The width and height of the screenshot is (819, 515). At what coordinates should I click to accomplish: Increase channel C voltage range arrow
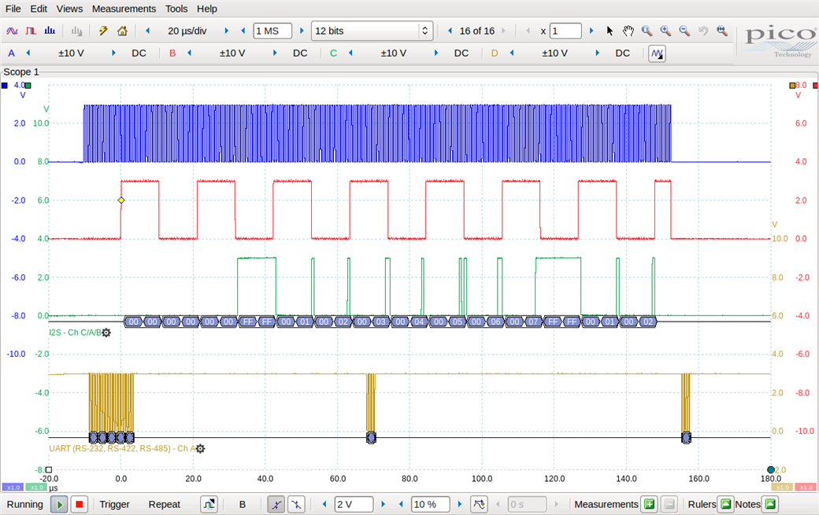click(x=436, y=53)
